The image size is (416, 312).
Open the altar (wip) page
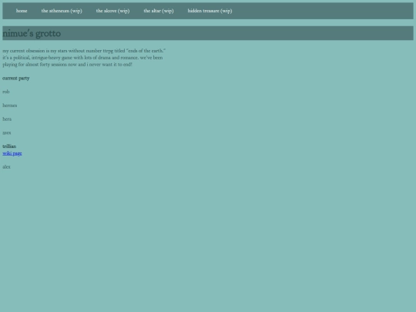pos(159,11)
